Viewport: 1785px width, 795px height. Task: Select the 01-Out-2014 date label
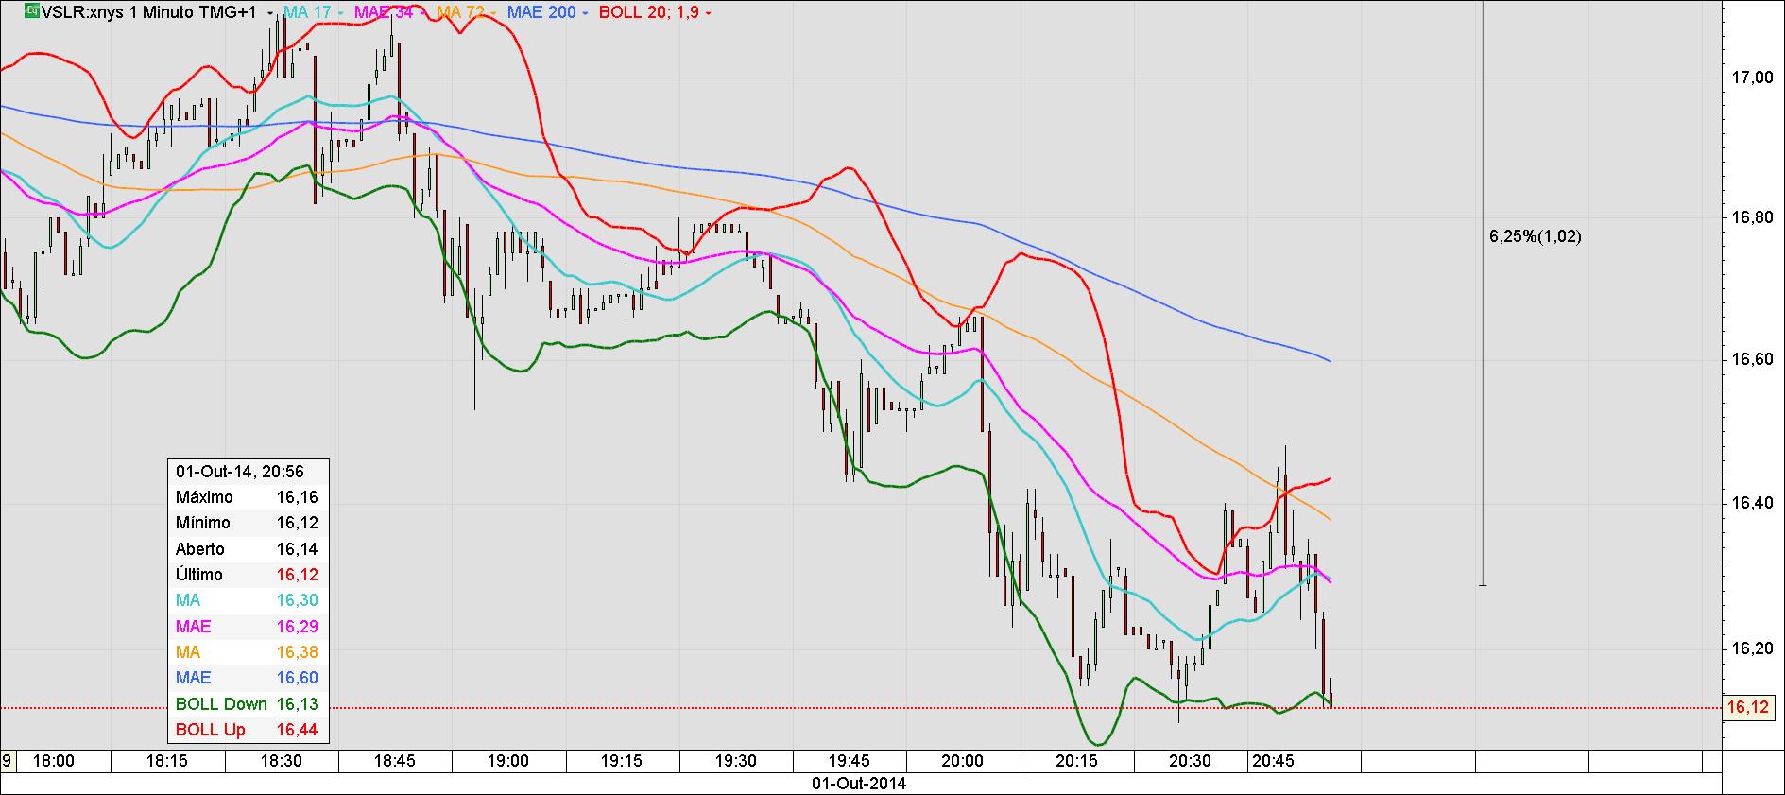click(858, 784)
